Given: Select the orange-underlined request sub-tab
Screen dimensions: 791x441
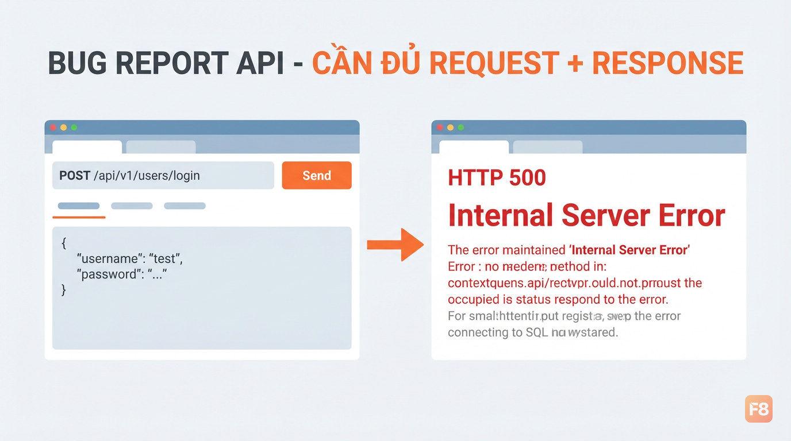Looking at the screenshot, I should [x=79, y=206].
